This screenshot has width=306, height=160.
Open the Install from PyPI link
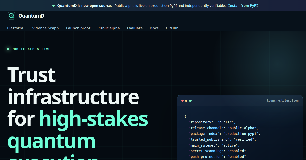pos(243,6)
